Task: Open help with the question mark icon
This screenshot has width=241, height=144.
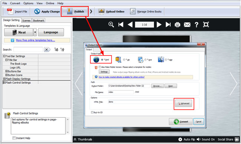Action: point(197,24)
